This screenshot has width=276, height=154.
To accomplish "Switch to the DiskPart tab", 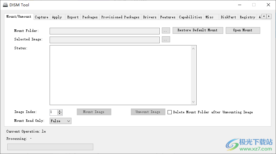I will tap(228, 17).
